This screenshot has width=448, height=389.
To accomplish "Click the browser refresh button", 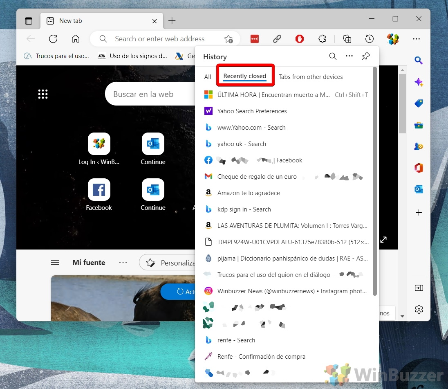I will [53, 38].
